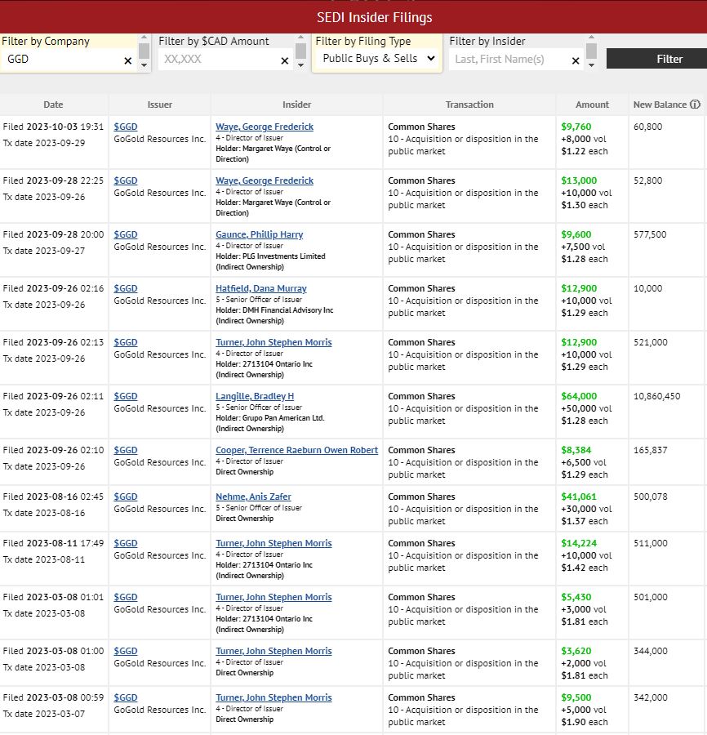Click the New Balance info icon
This screenshot has width=707, height=735.
point(695,105)
